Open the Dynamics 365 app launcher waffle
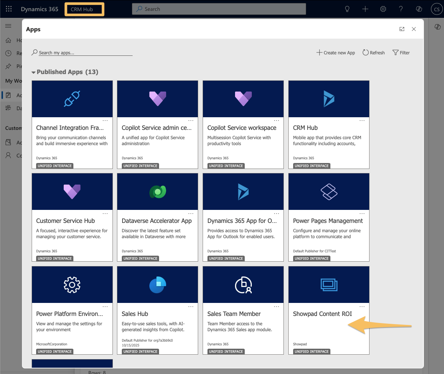The height and width of the screenshot is (374, 444). [9, 9]
